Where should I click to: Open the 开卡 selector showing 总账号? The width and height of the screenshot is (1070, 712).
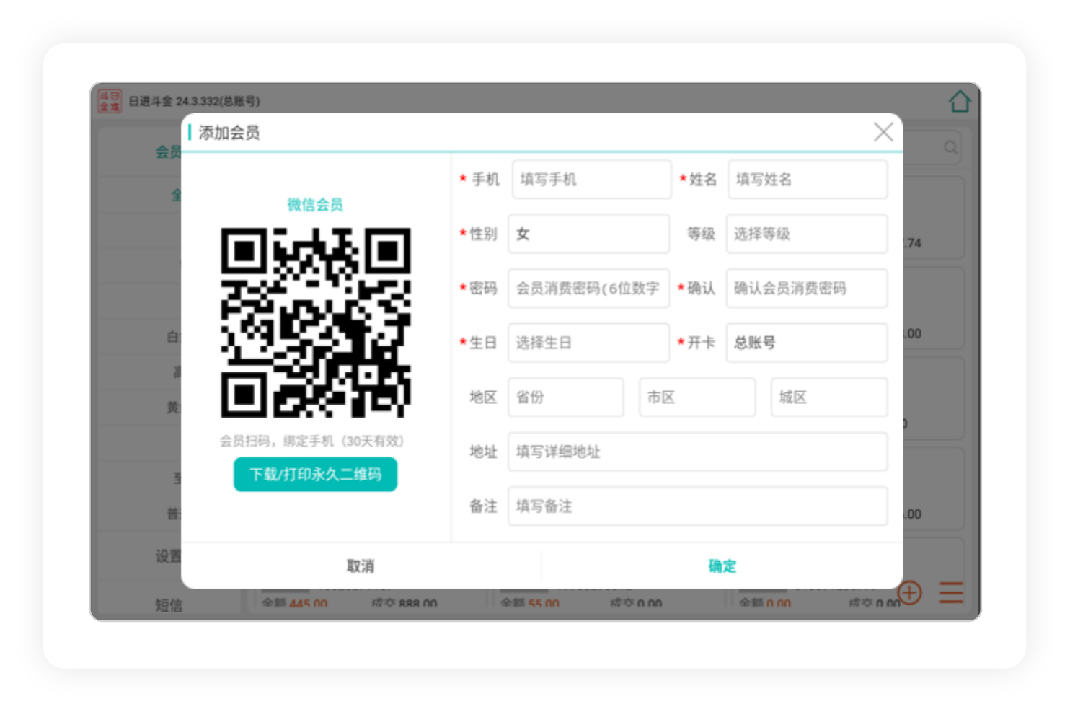pos(807,343)
